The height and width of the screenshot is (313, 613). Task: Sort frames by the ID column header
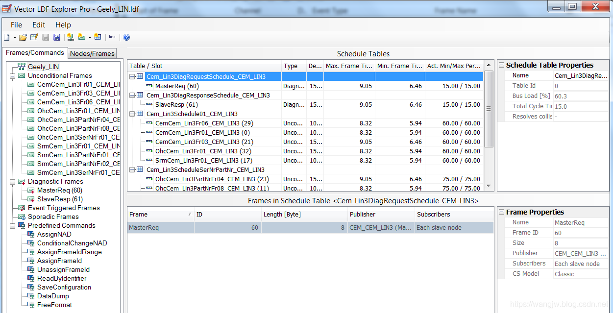(228, 215)
